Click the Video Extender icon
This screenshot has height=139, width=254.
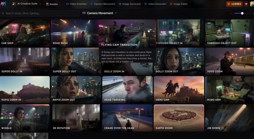[67, 4]
